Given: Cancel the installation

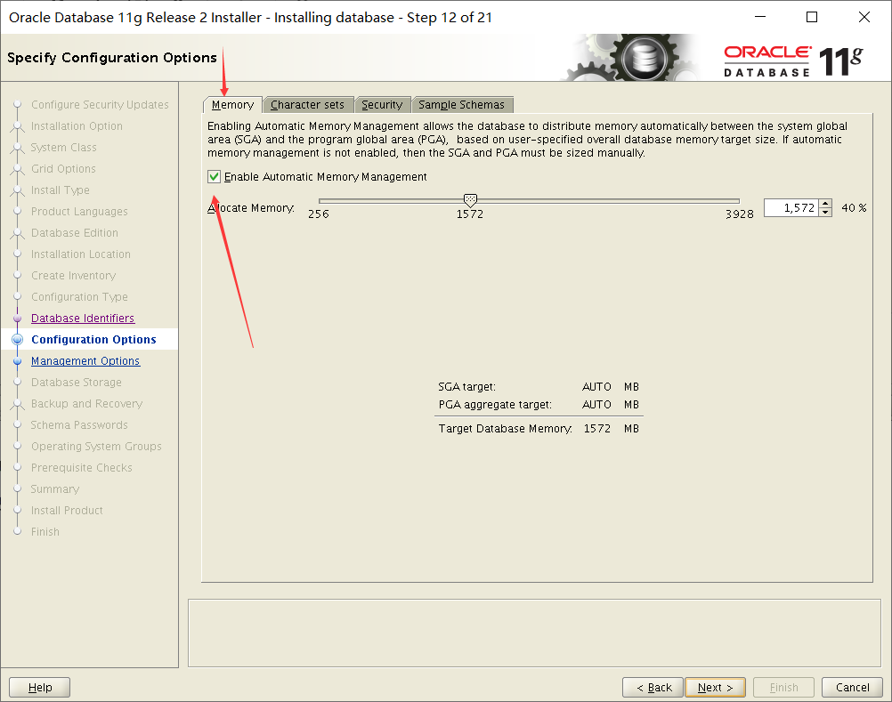Looking at the screenshot, I should point(852,687).
